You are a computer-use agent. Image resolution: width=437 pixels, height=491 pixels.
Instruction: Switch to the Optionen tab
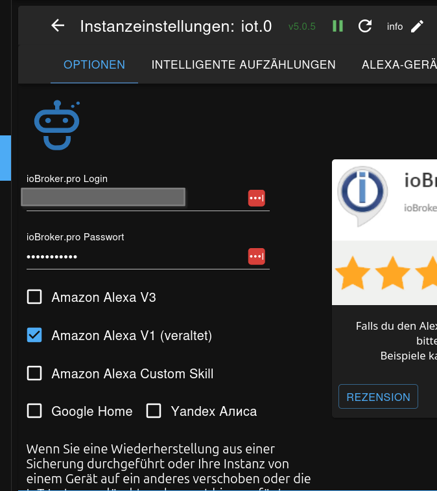(94, 65)
